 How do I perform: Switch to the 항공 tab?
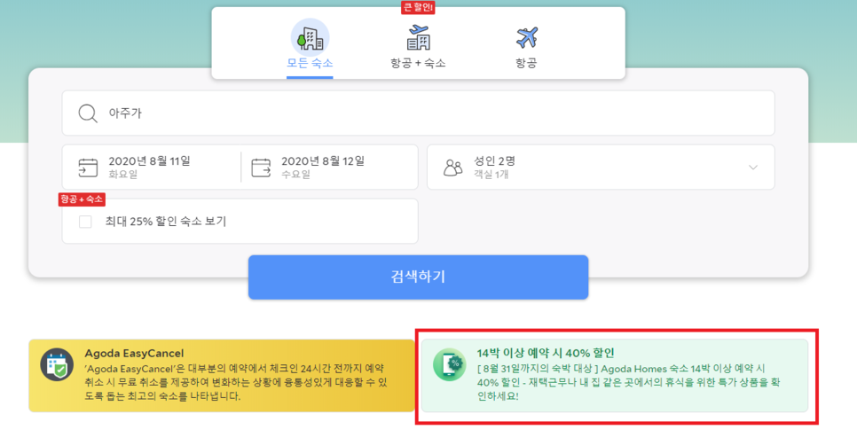tap(526, 49)
